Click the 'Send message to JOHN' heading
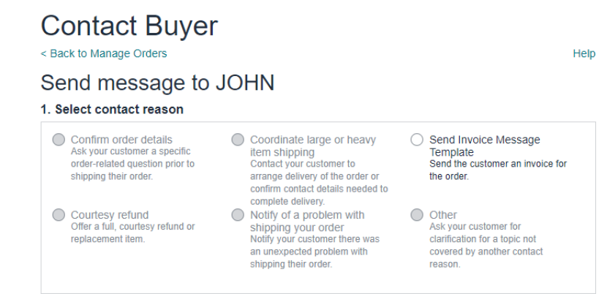Viewport: 607px width, 294px height. [157, 83]
